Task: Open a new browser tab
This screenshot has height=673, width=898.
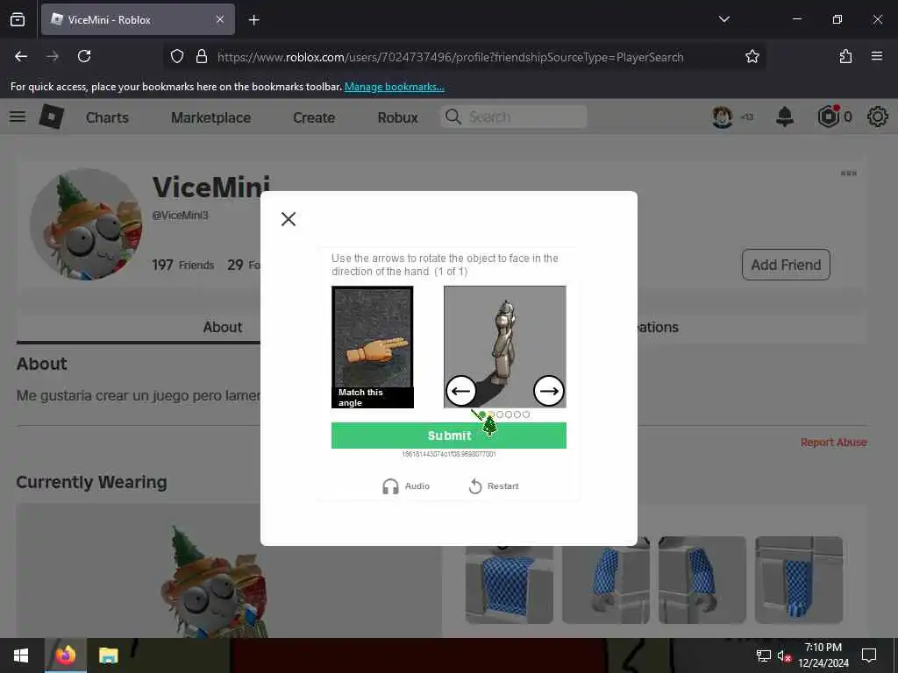Action: pyautogui.click(x=253, y=20)
